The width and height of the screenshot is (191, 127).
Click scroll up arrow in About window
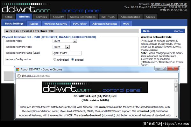click(x=176, y=81)
